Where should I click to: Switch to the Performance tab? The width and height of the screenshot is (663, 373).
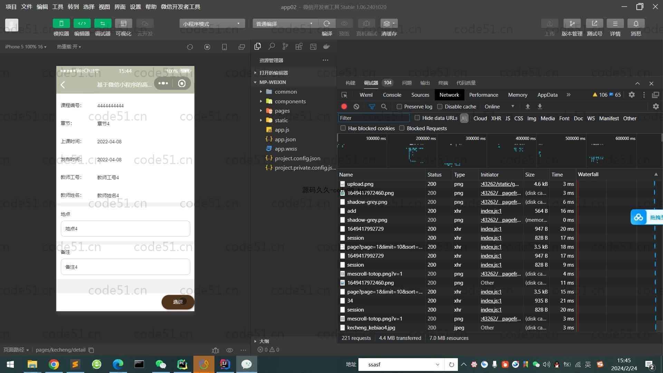[x=483, y=95]
